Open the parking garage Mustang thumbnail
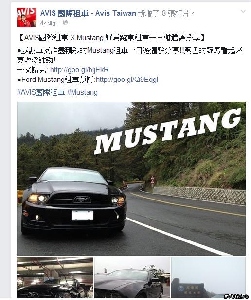251x300 pixels. (55, 277)
